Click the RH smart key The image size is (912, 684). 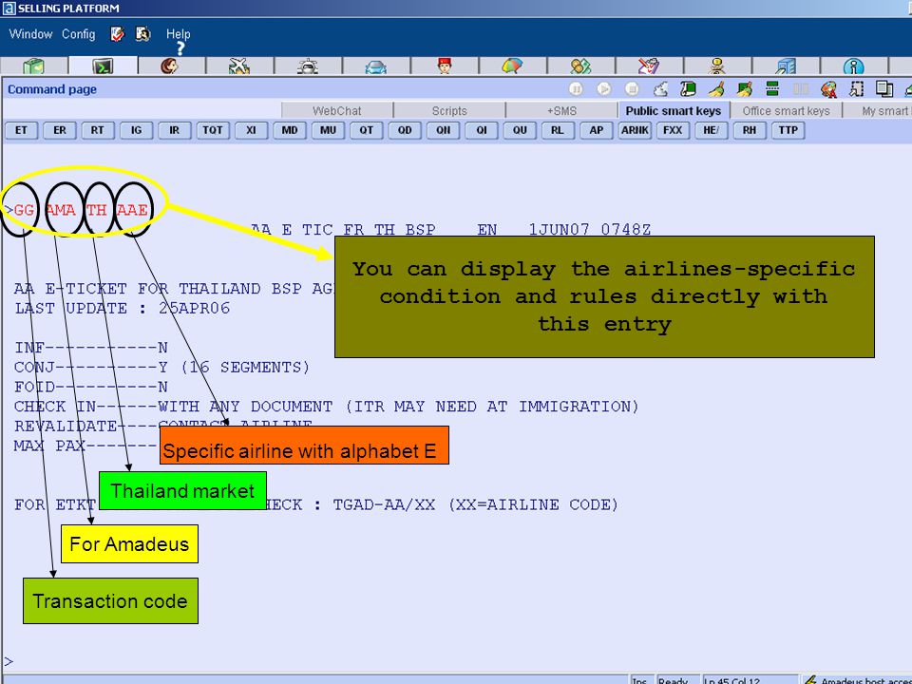coord(750,130)
